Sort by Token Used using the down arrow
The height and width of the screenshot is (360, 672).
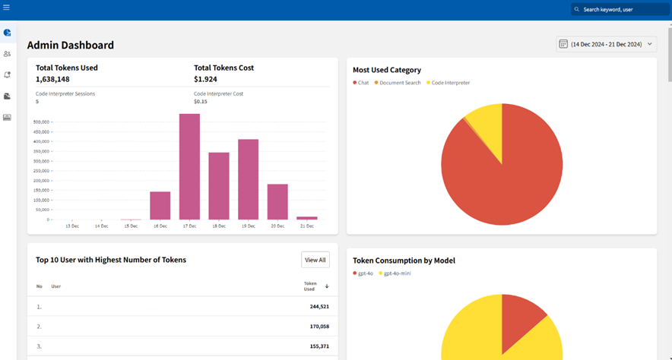(x=327, y=286)
